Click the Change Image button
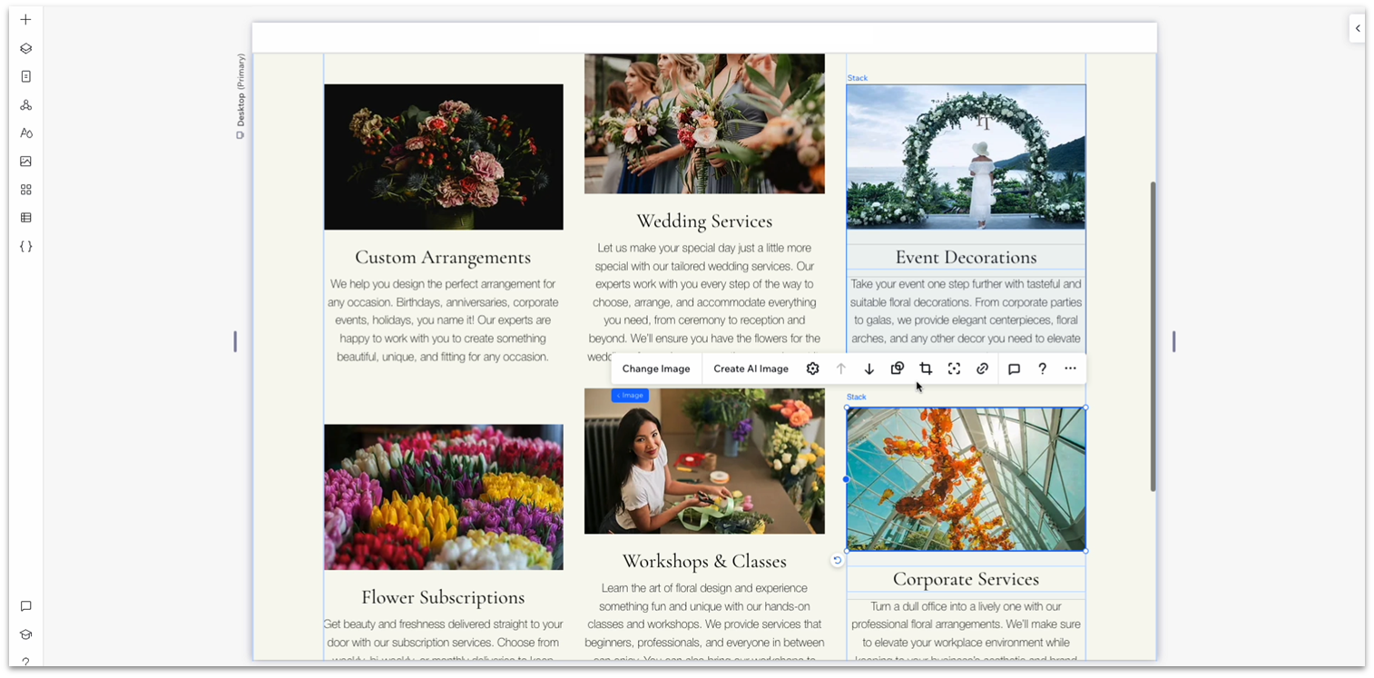The height and width of the screenshot is (678, 1374). point(656,368)
